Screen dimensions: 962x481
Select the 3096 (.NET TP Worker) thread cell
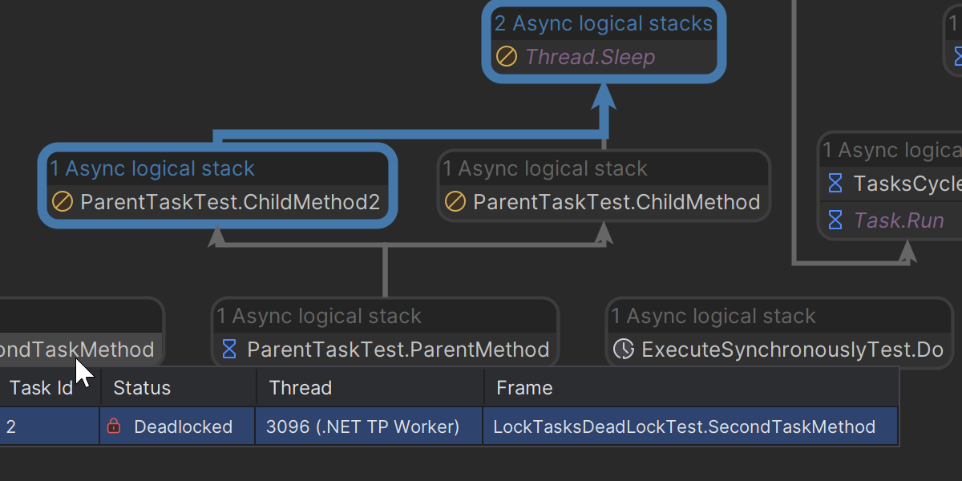[365, 426]
